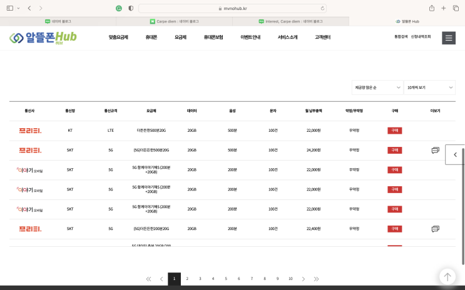Open the chat icon in 22,400원 row
The image size is (465, 290).
click(x=435, y=229)
